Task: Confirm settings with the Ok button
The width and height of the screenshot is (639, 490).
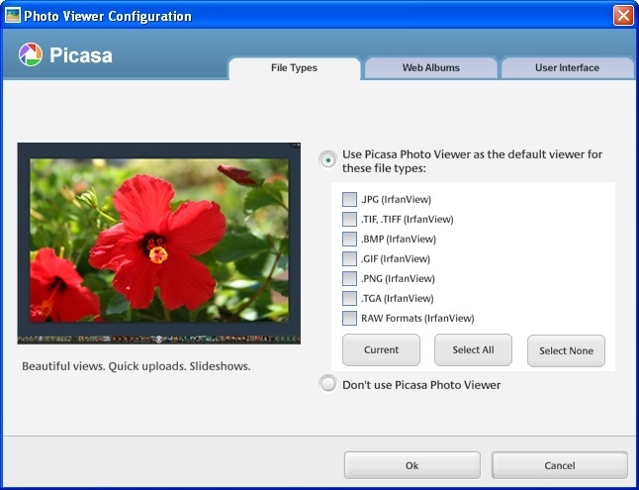Action: (x=412, y=465)
